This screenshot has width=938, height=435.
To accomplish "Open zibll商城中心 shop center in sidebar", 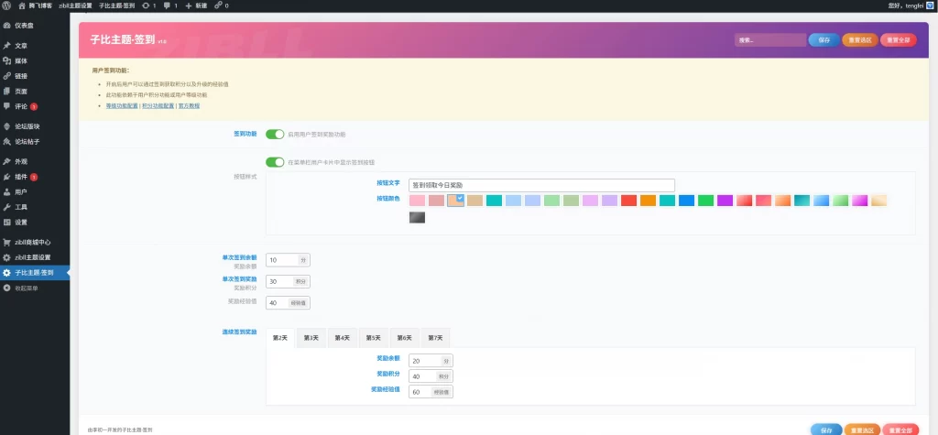I will tap(33, 242).
